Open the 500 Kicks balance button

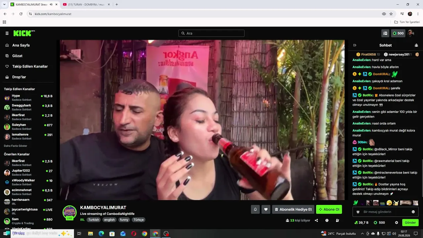tap(398, 33)
